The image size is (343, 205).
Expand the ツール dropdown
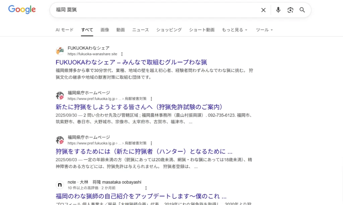[264, 30]
